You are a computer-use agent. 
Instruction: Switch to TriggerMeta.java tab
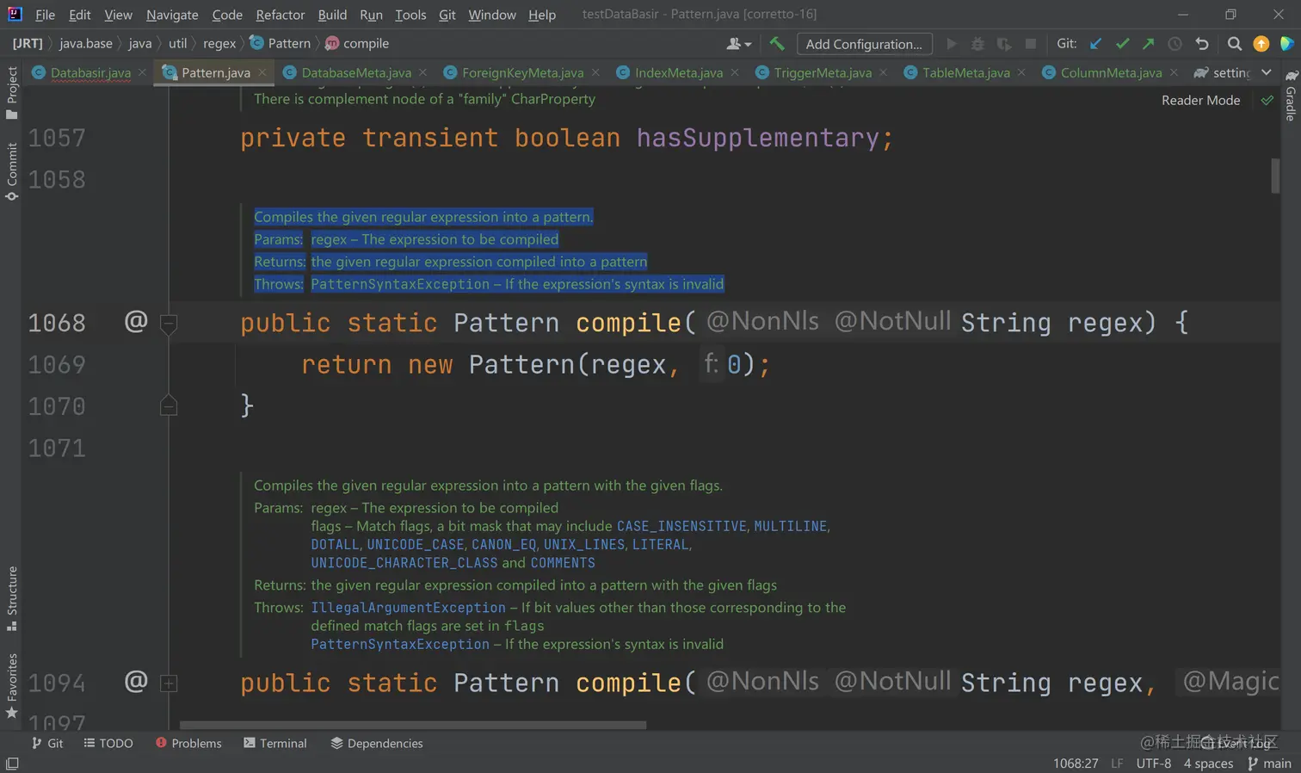point(823,72)
